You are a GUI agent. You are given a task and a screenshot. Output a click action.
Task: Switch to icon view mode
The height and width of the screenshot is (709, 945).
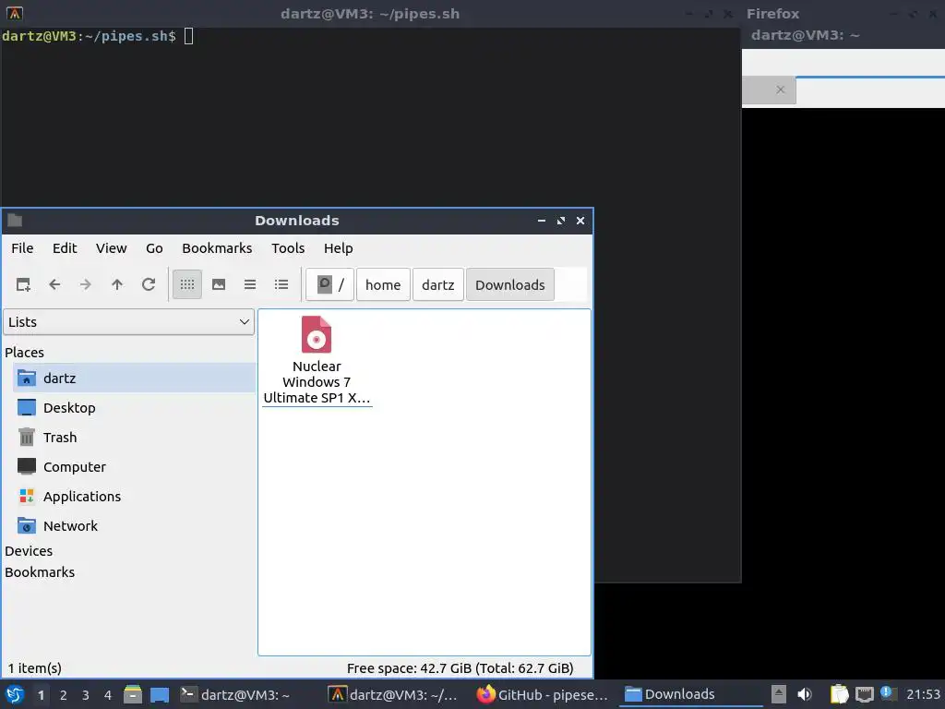(187, 284)
